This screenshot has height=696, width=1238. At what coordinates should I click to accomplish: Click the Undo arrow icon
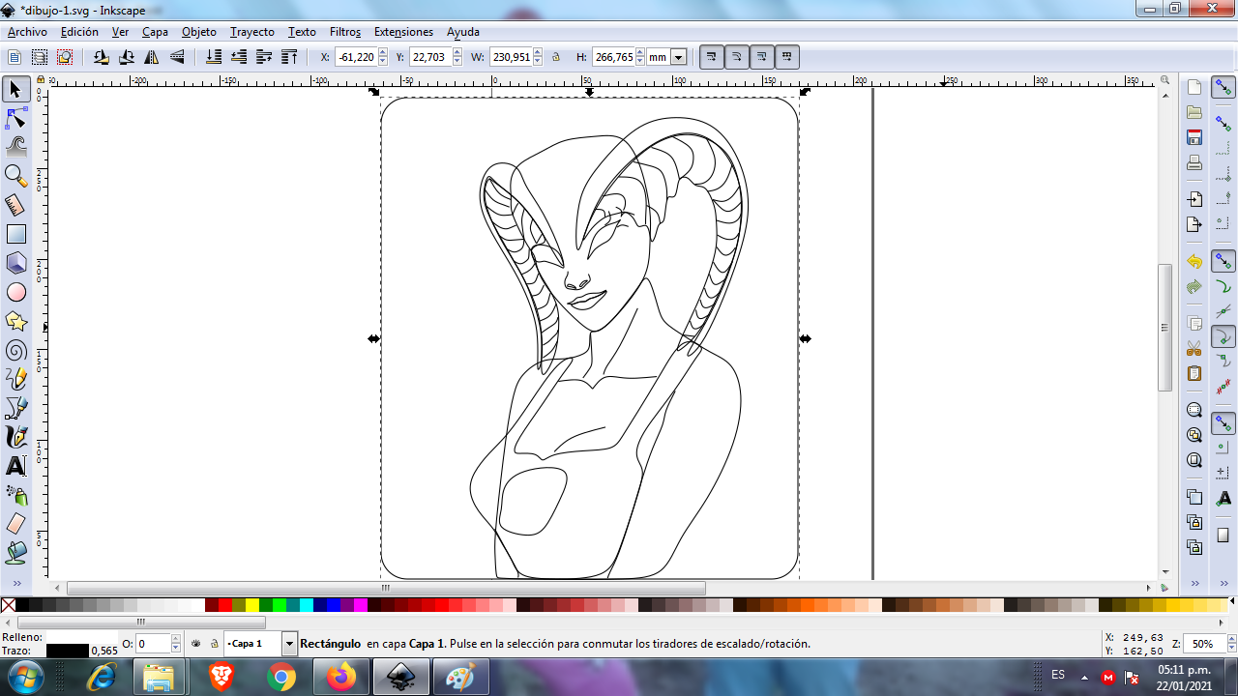point(1194,262)
